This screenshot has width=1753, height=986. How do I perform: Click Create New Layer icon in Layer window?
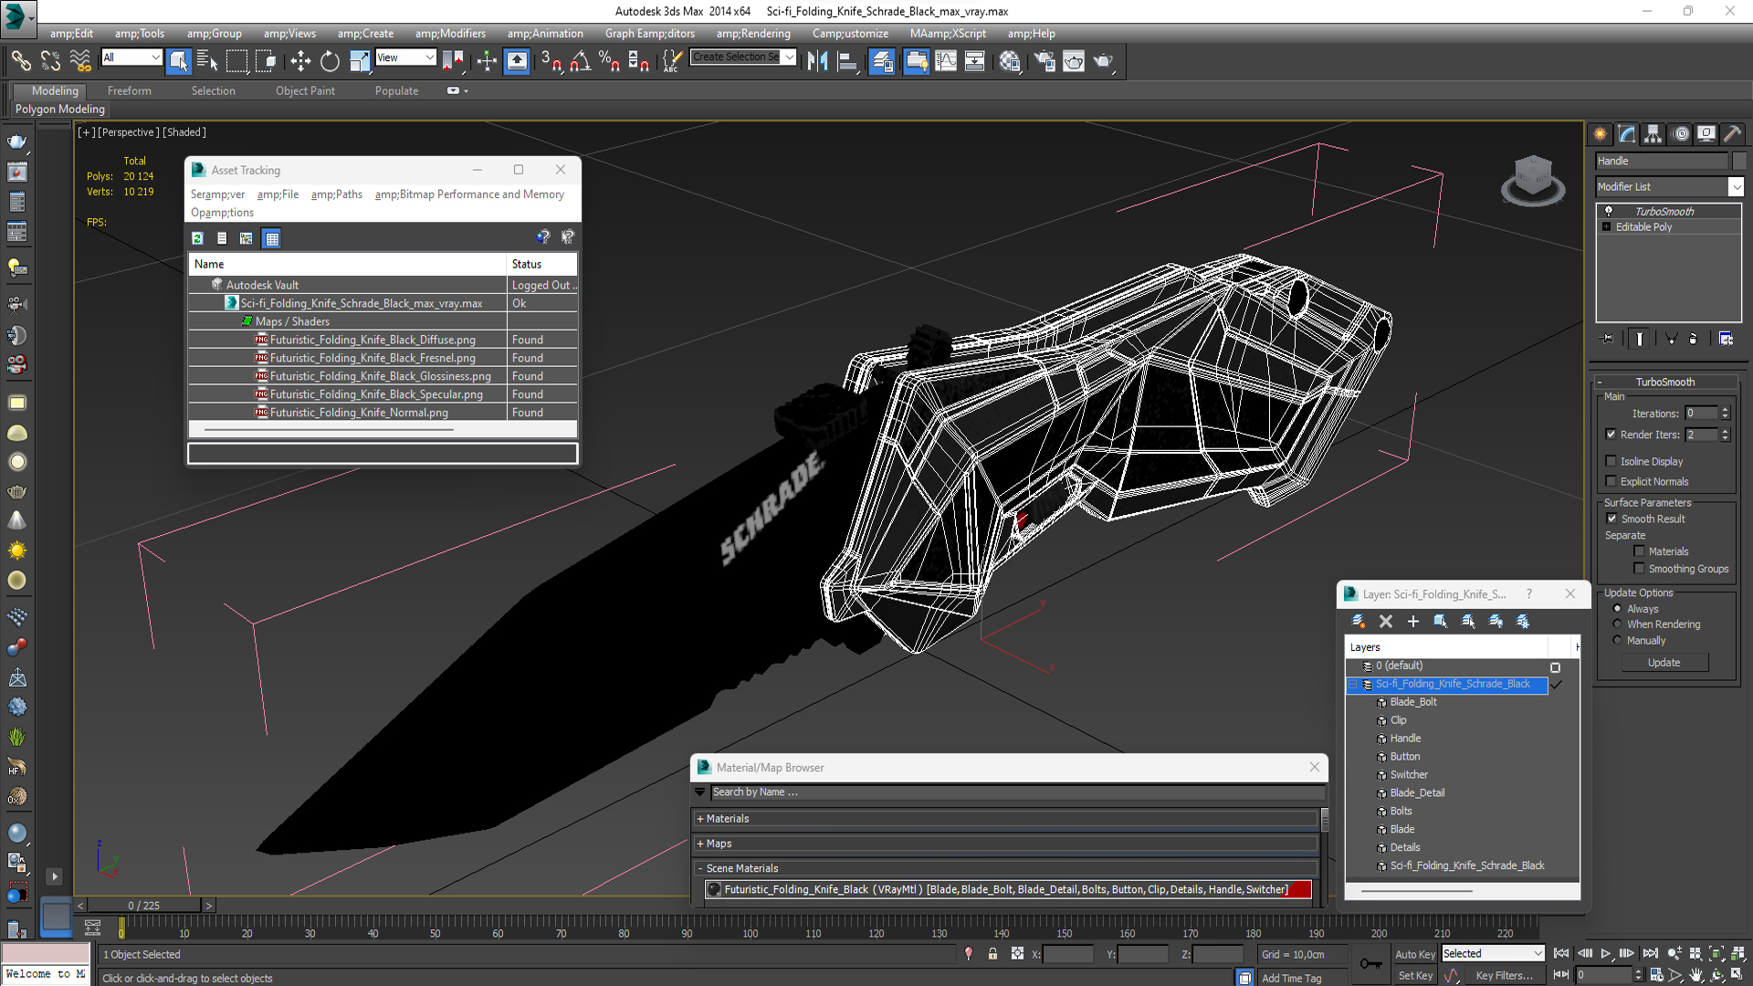[1358, 622]
